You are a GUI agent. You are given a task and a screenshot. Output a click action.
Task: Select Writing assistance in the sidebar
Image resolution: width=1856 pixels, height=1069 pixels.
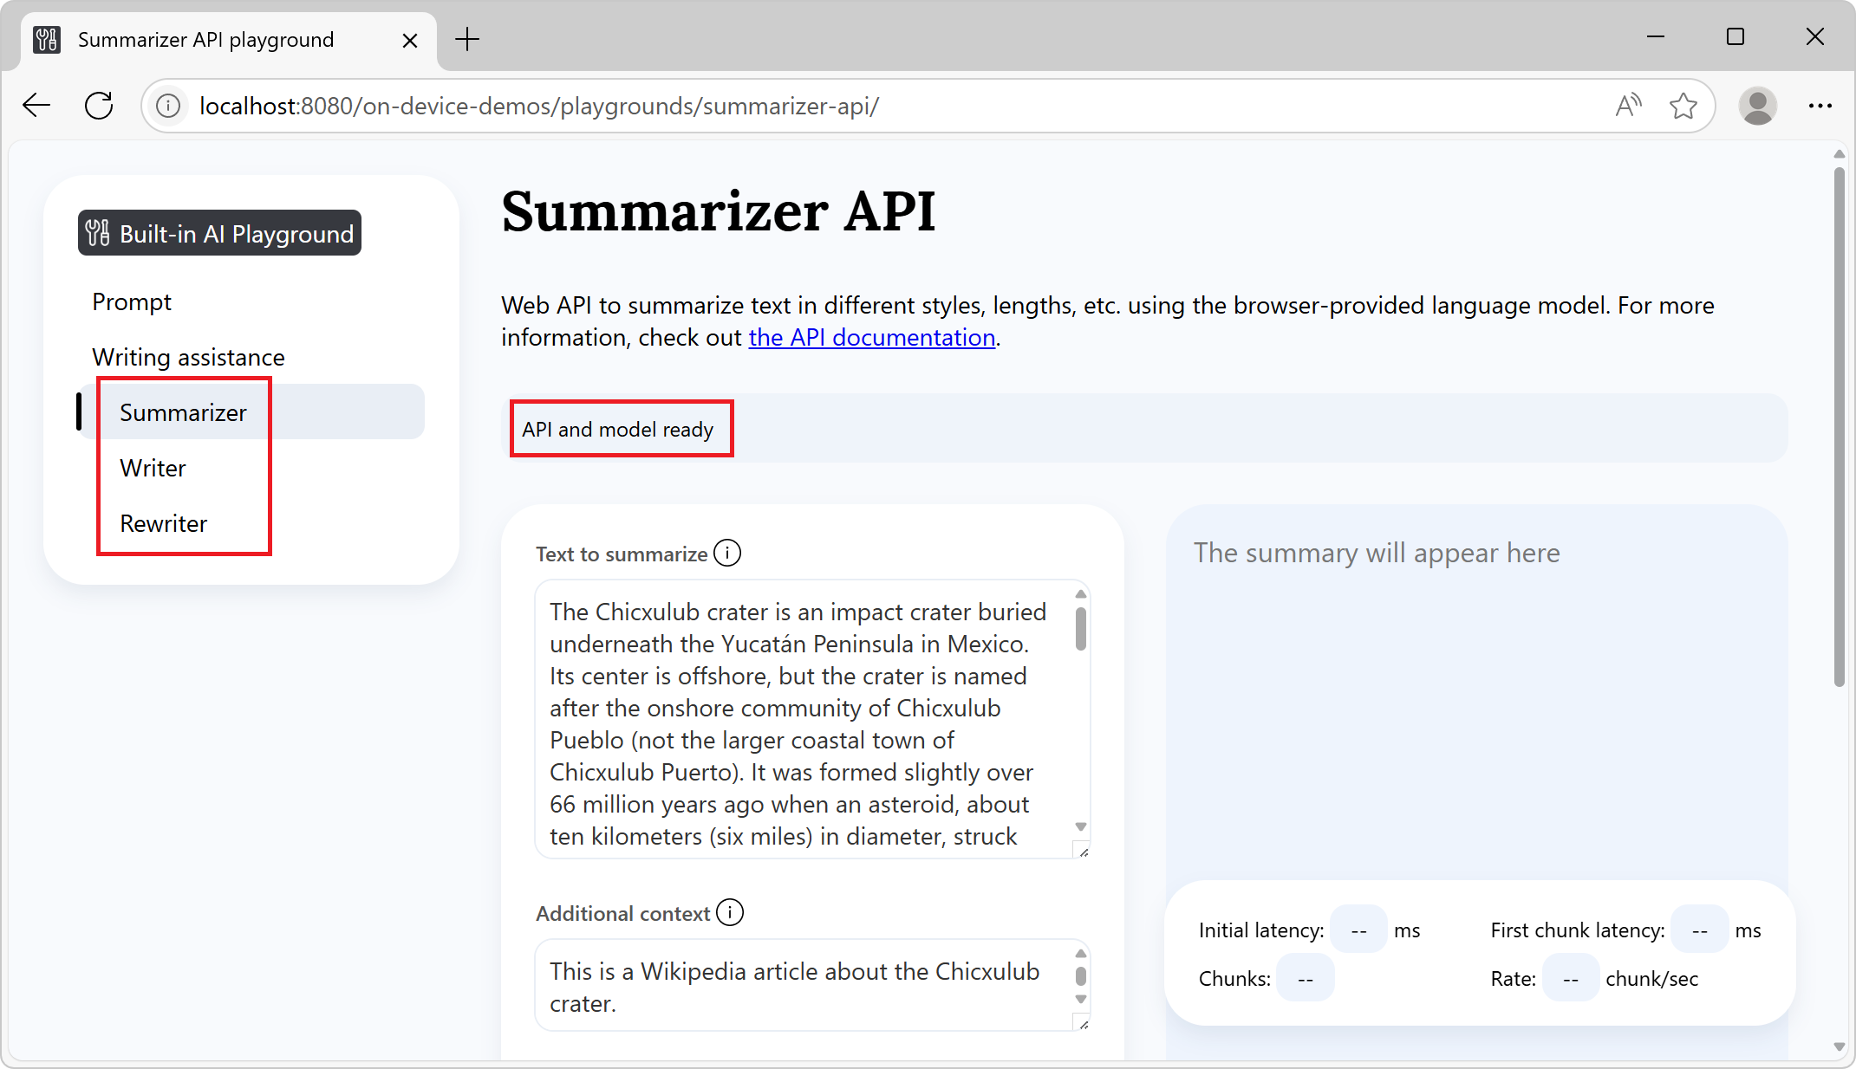(x=189, y=356)
